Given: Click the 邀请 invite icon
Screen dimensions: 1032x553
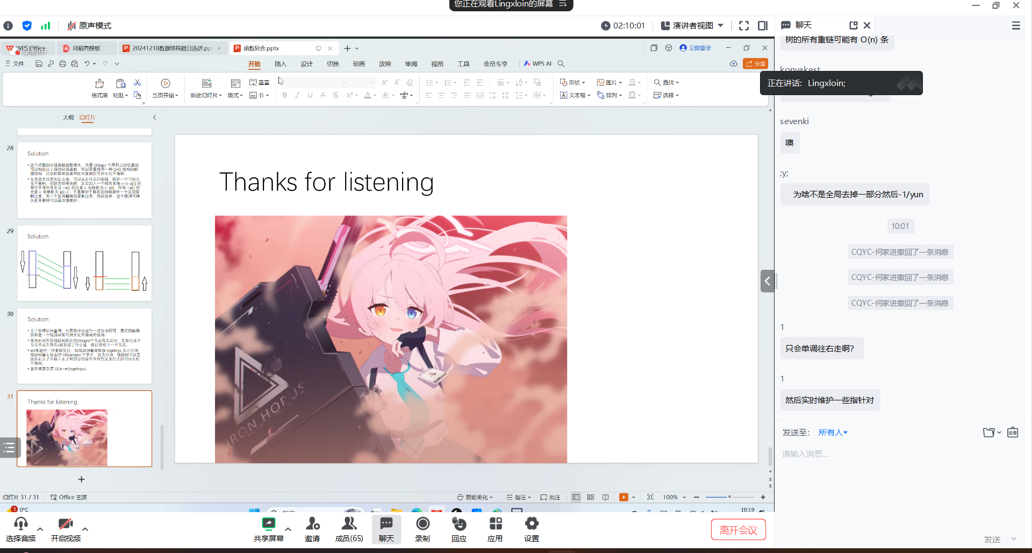Looking at the screenshot, I should point(313,524).
